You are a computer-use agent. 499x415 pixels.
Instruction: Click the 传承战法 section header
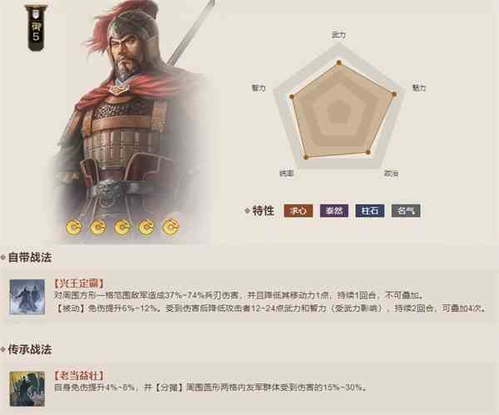click(x=30, y=349)
